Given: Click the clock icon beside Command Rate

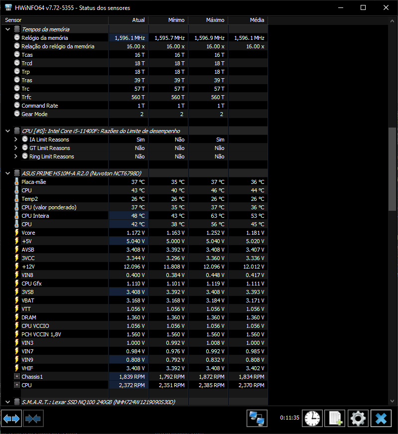Looking at the screenshot, I should click(17, 105).
